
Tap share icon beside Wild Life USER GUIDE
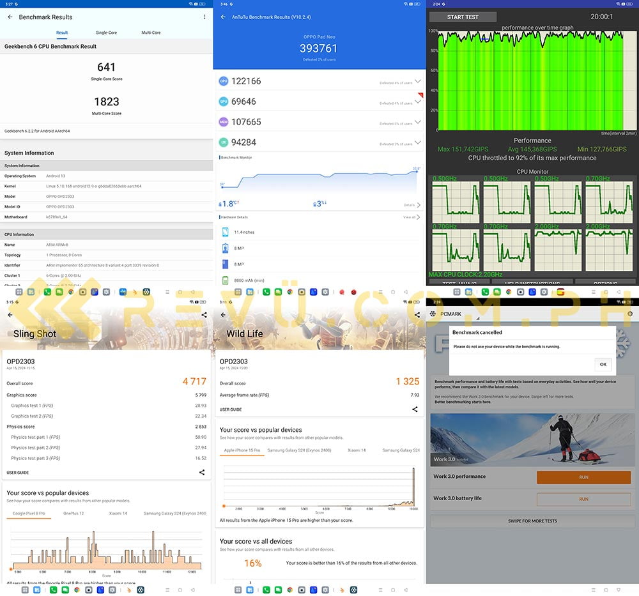pyautogui.click(x=415, y=409)
